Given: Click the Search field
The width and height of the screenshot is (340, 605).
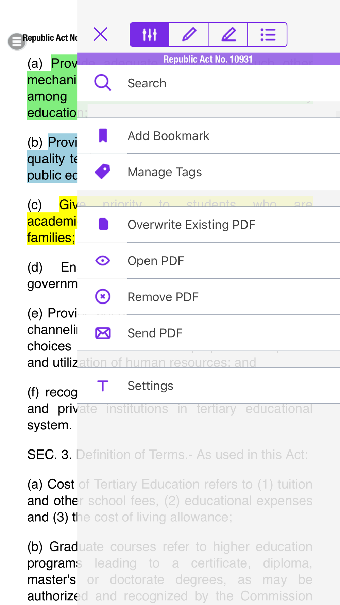Looking at the screenshot, I should 209,83.
